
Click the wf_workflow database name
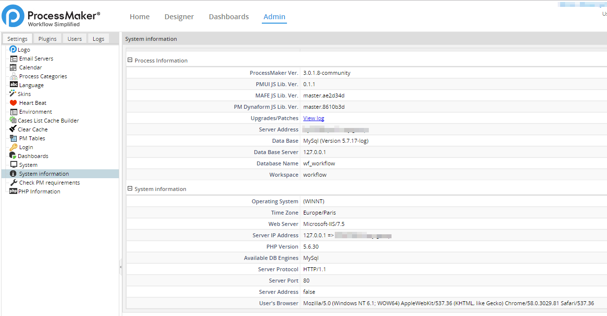[319, 163]
